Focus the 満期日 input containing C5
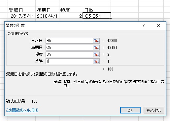This screenshot has width=170, height=121. click(69, 48)
